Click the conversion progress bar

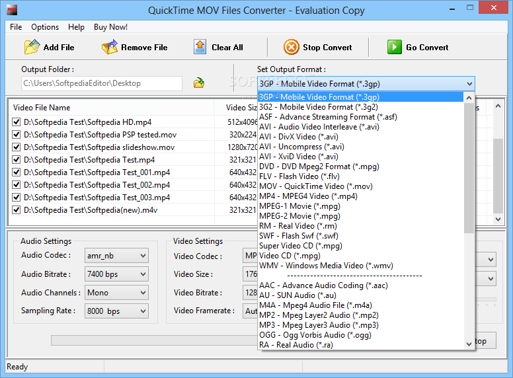coord(154,340)
